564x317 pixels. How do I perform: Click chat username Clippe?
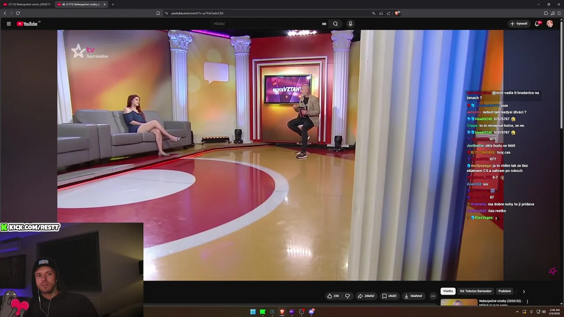[x=472, y=125]
